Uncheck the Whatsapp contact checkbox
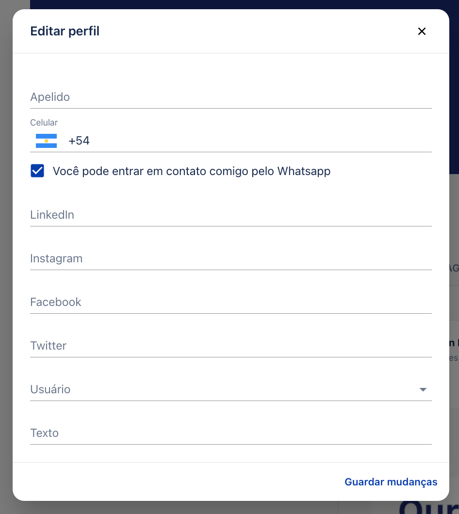 coord(37,171)
